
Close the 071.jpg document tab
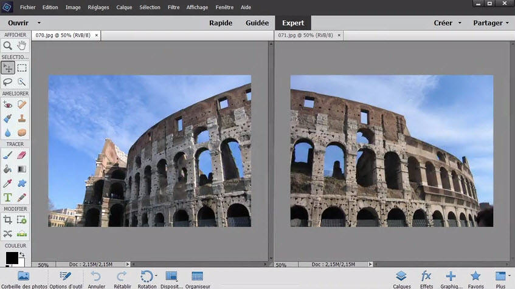click(339, 35)
